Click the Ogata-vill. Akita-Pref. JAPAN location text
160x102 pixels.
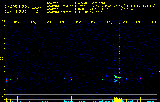117,6
